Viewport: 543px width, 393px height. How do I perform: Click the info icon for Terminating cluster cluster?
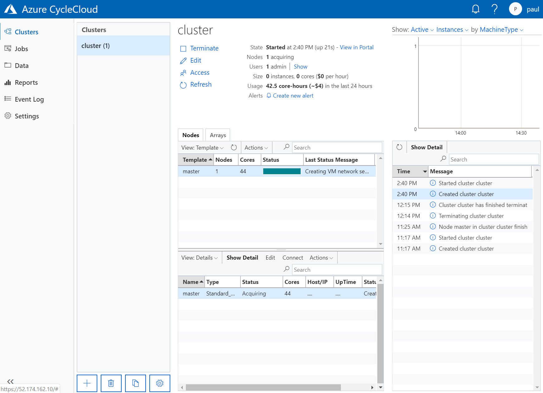pyautogui.click(x=433, y=216)
